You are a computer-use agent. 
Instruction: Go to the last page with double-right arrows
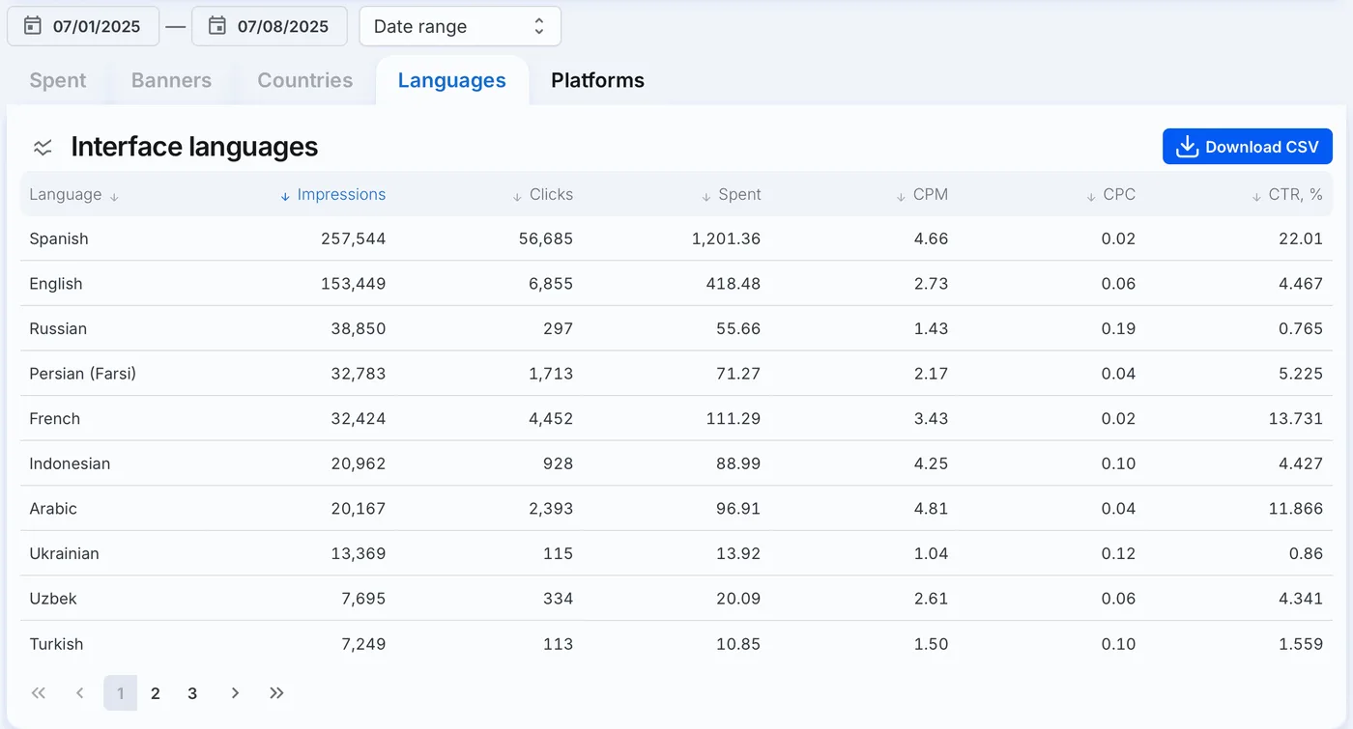276,693
